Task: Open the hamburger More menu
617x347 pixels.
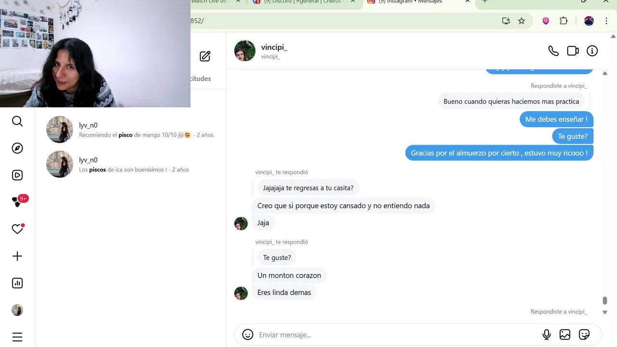Action: (x=17, y=337)
